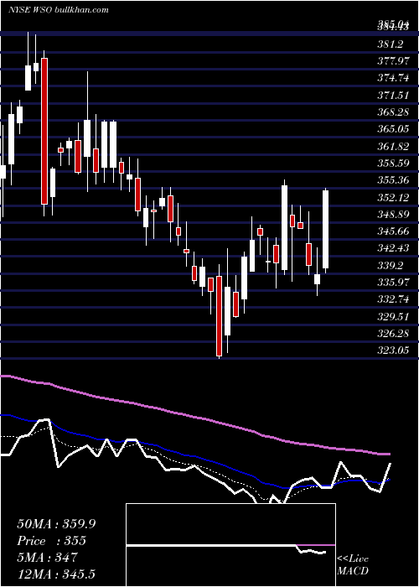419x587 pixels.
Task: Select the 377.97 price axis label
Action: [x=393, y=61]
